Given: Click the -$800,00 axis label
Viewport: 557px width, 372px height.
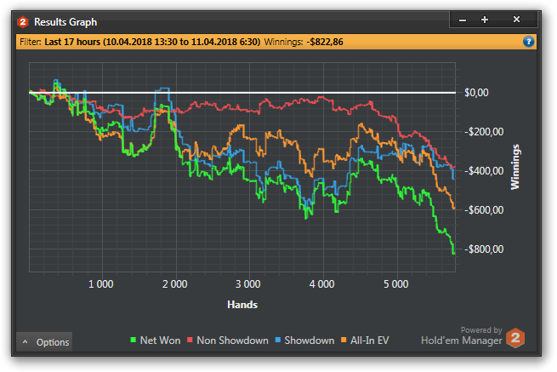Looking at the screenshot, I should (x=484, y=249).
